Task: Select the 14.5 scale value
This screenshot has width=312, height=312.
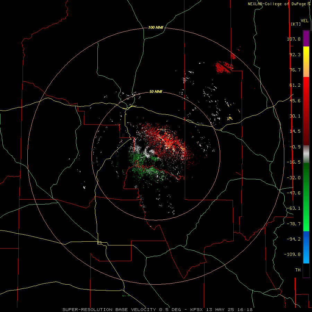Action: pyautogui.click(x=295, y=131)
